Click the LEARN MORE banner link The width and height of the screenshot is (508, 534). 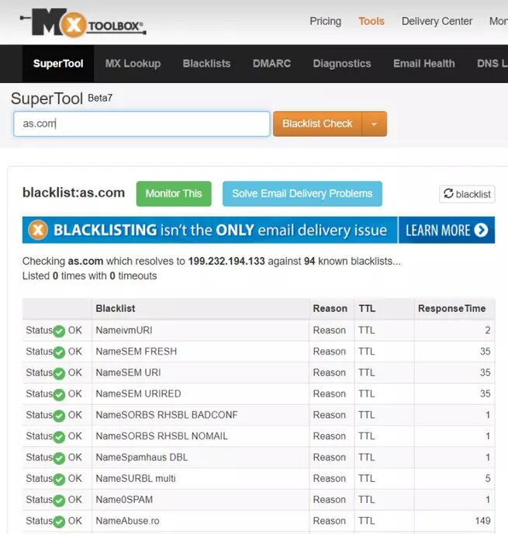[446, 231]
